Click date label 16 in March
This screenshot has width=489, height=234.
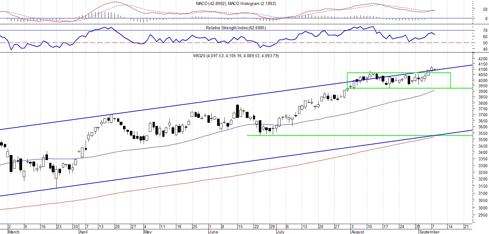point(43,227)
